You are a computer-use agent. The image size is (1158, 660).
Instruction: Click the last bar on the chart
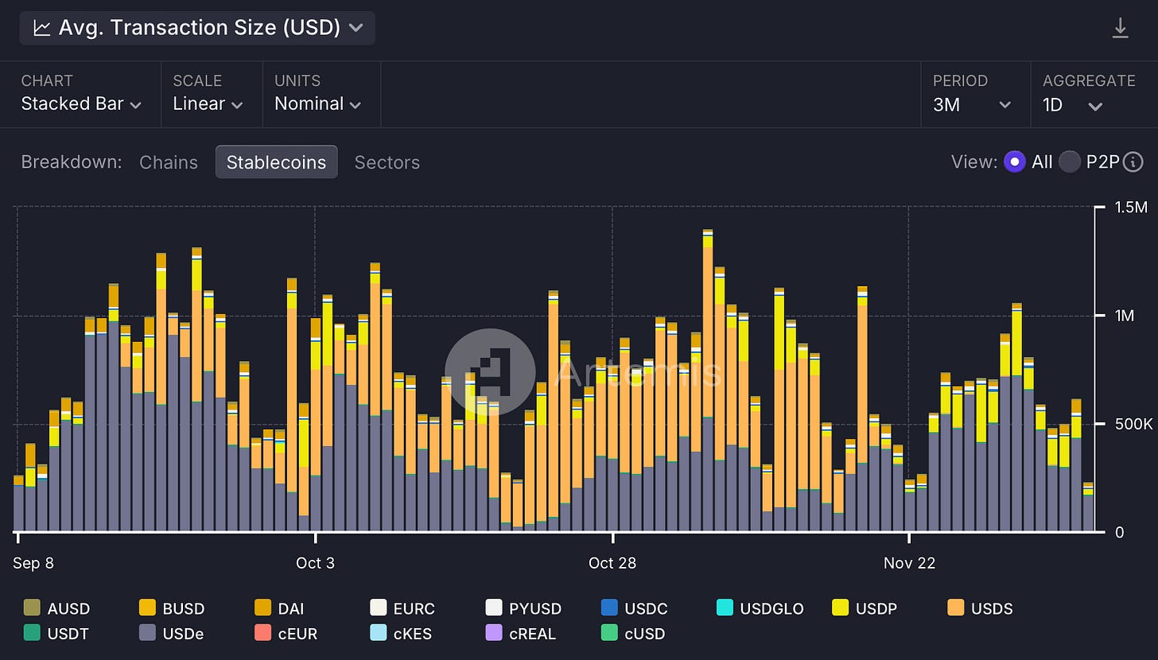click(x=1088, y=507)
